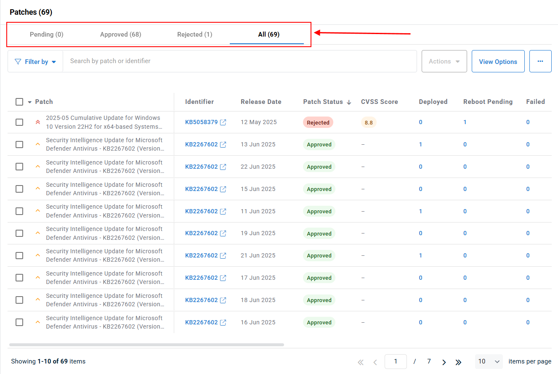The width and height of the screenshot is (558, 374).
Task: Jump to last page of patches
Action: click(x=458, y=362)
